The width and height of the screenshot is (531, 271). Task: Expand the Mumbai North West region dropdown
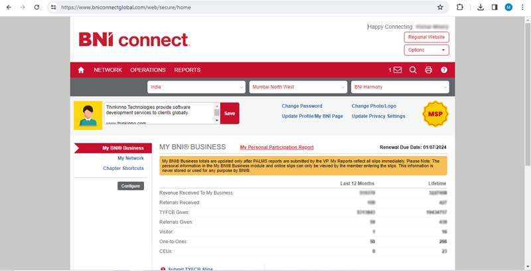coord(298,87)
